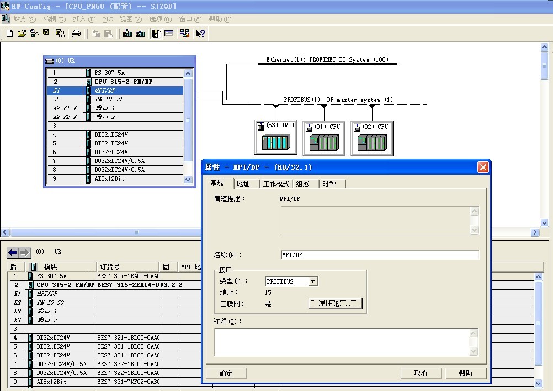Viewport: 553px width, 391px height.
Task: Click the Download to Module icon
Action: coord(127,34)
